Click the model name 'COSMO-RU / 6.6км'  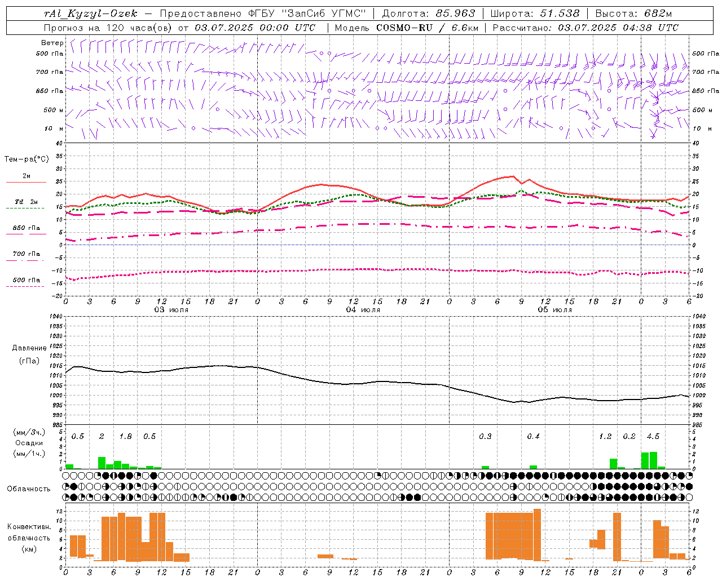428,28
